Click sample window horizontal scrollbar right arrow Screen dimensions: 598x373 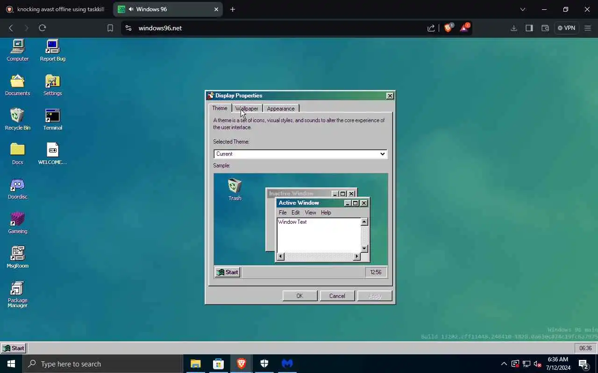tap(357, 256)
